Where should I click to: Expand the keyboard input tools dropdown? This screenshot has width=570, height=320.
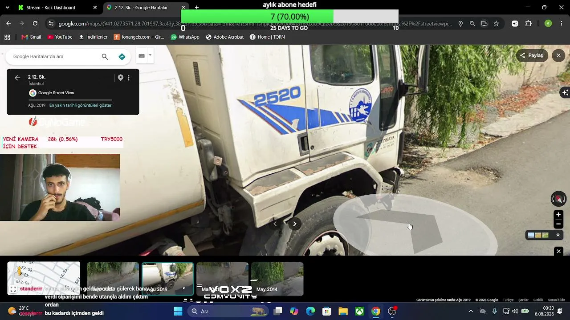150,56
